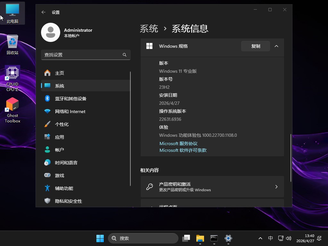328x246 pixels.
Task: Select the Network and Internet icon
Action: 47,111
